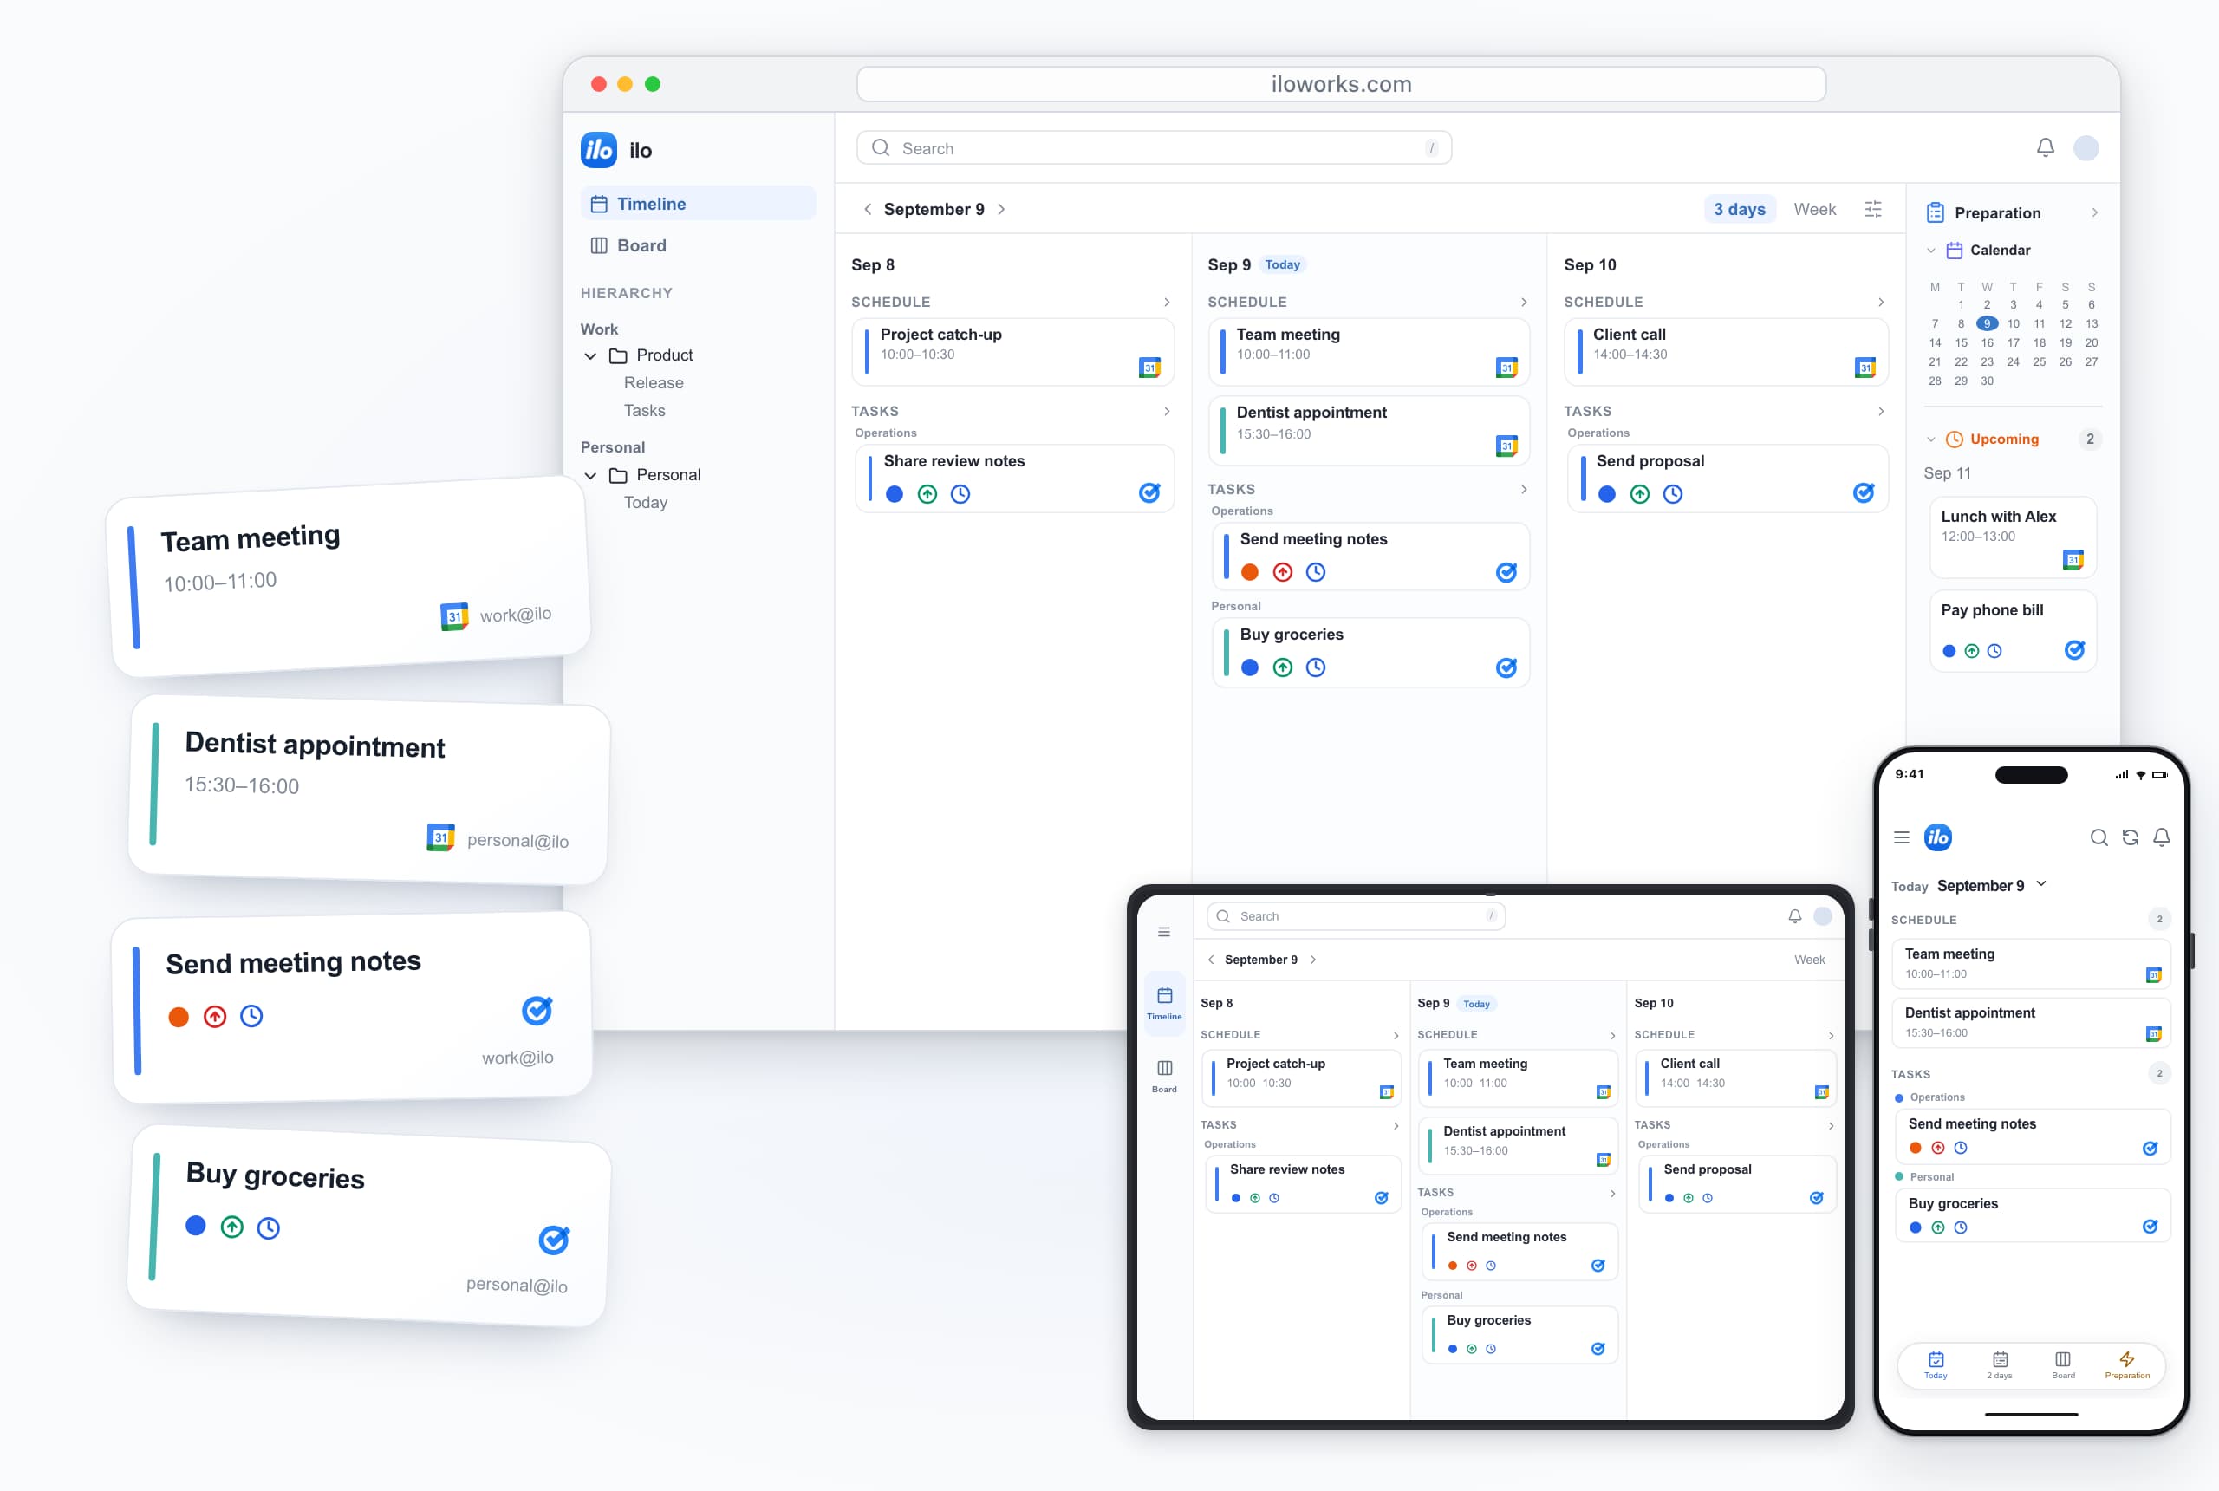The image size is (2219, 1491).
Task: Click Google Calendar icon on floating Team meeting card
Action: coord(454,617)
